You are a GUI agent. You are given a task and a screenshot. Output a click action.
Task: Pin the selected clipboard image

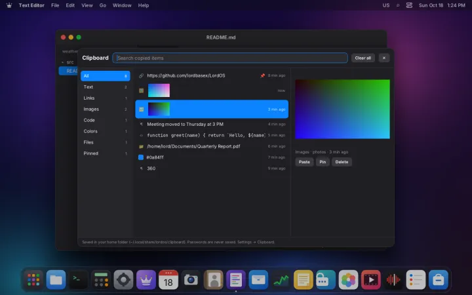tap(323, 162)
